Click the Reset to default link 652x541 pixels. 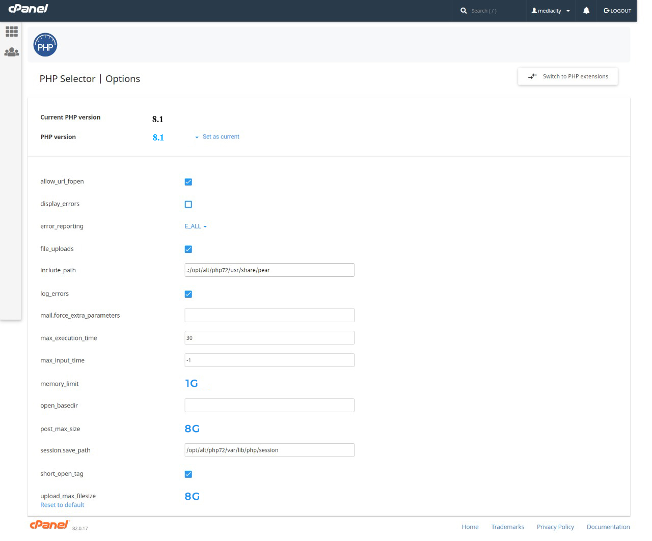(62, 505)
